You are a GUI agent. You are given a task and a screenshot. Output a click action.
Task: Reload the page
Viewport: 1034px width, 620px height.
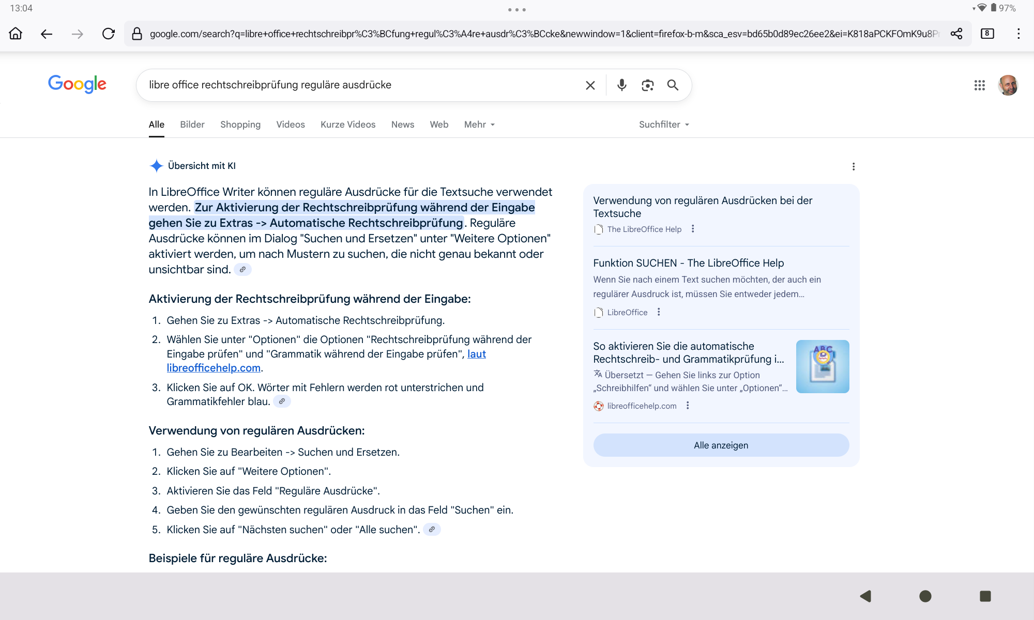coord(109,34)
